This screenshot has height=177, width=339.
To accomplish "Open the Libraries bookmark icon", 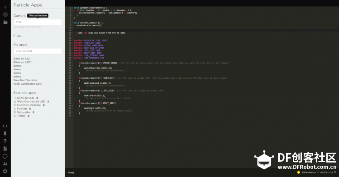I will pyautogui.click(x=5, y=134).
